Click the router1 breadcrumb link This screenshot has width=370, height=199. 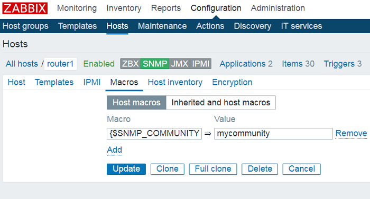[60, 64]
